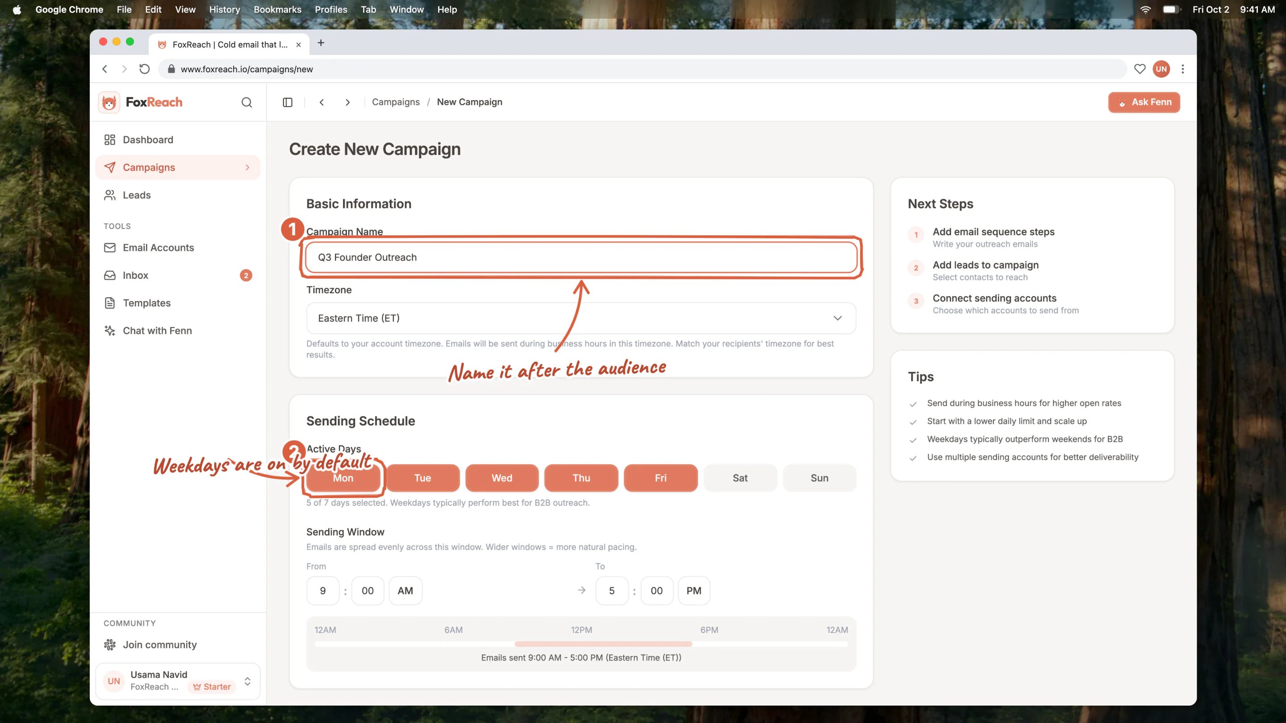The width and height of the screenshot is (1286, 723).
Task: Open the Inbox sidebar item
Action: tap(178, 275)
